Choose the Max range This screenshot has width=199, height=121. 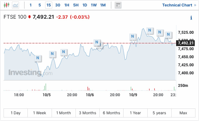pyautogui.click(x=183, y=113)
